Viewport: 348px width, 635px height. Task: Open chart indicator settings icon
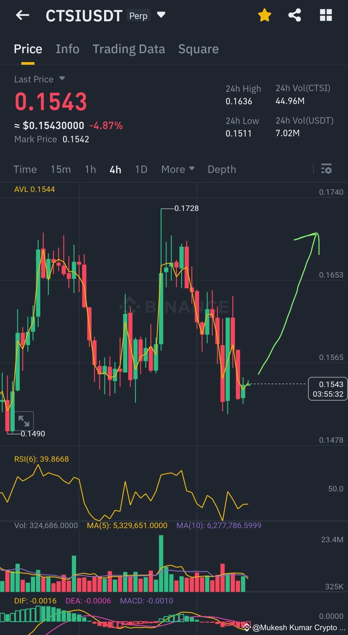(326, 169)
